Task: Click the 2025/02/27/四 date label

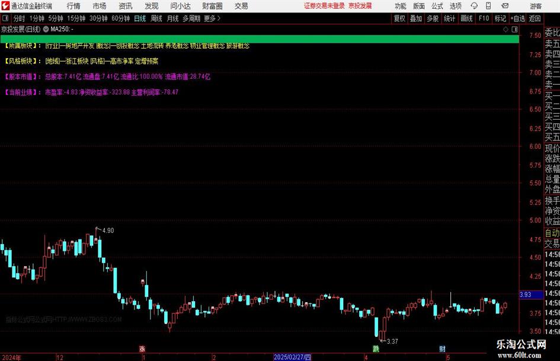Action: pos(292,357)
